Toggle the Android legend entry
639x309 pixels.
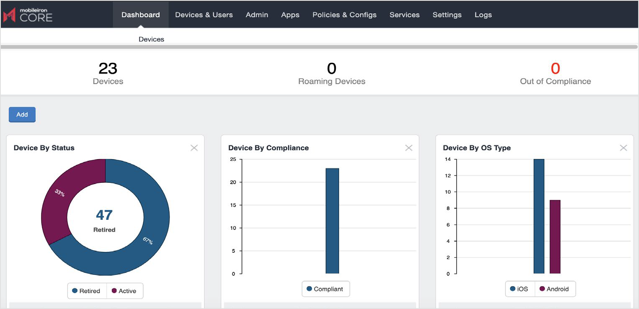[x=555, y=289]
